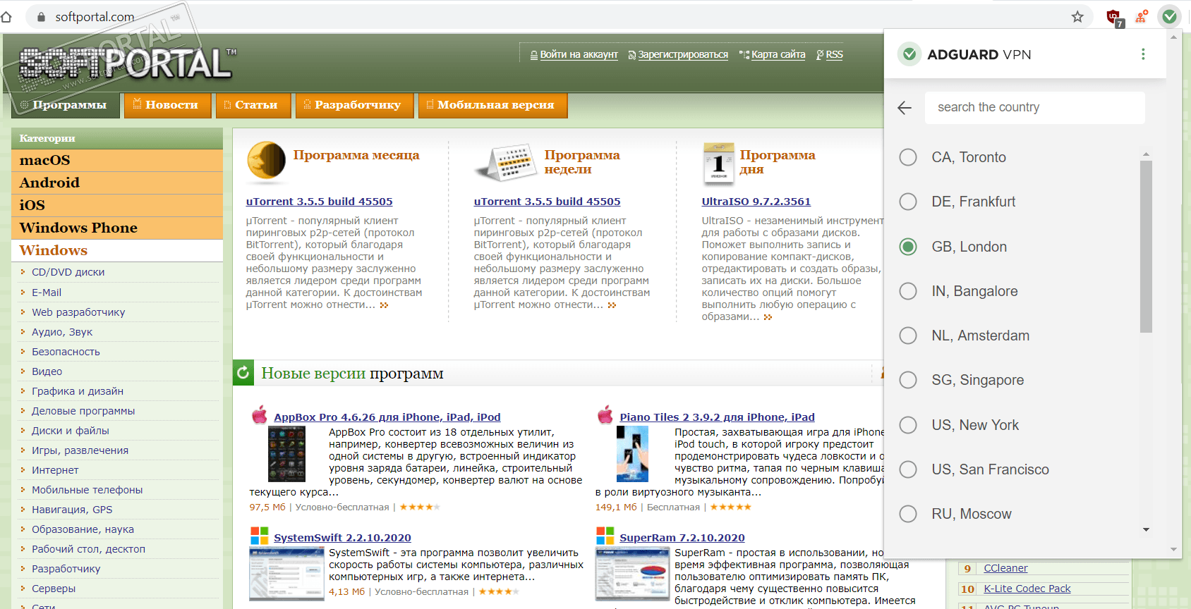Open AppBox Pro 4.6.26 link
Viewport: 1191px width, 609px height.
coord(387,417)
